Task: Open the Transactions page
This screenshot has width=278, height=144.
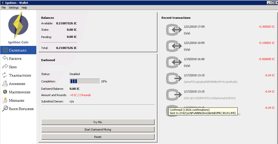Action: [x=18, y=75]
